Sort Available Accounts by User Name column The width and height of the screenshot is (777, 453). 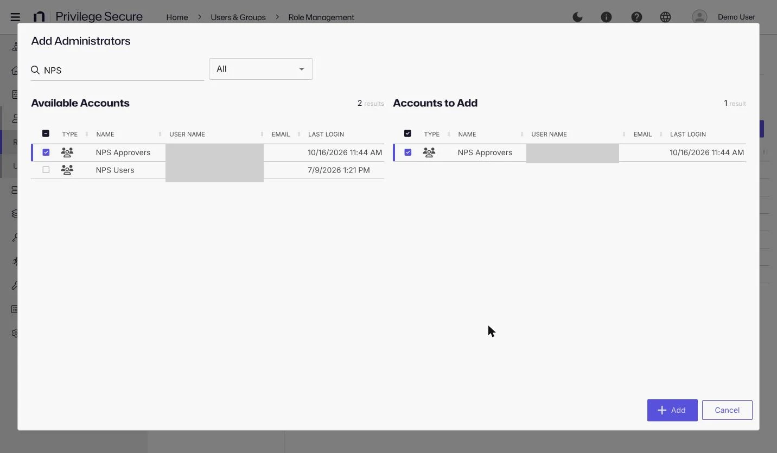[187, 134]
